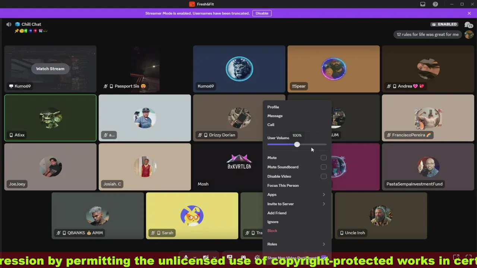Click avatar next to 12 rules message
This screenshot has width=477, height=268.
coord(468,34)
